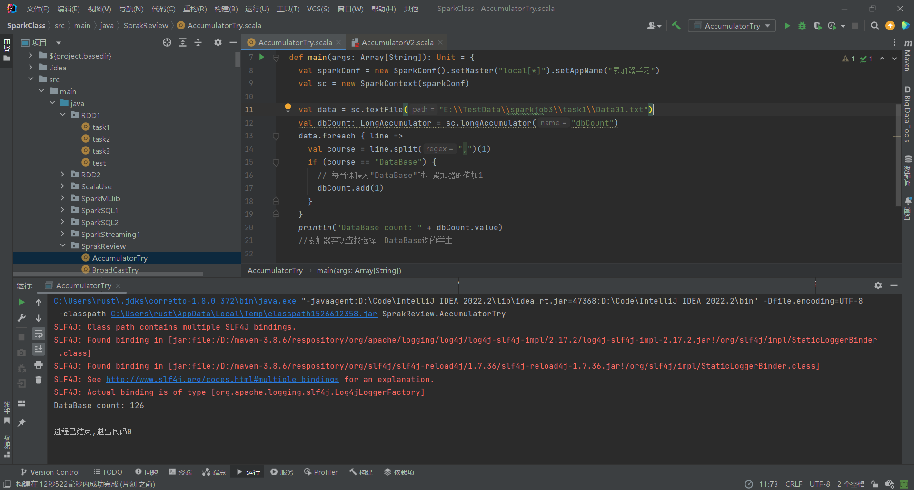Open the slf4j multiple_bindings link
Screen dimensions: 914x490
point(222,379)
